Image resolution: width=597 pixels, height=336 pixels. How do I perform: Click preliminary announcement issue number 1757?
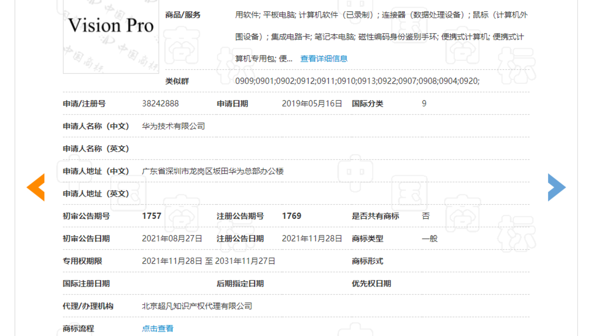[x=152, y=216]
